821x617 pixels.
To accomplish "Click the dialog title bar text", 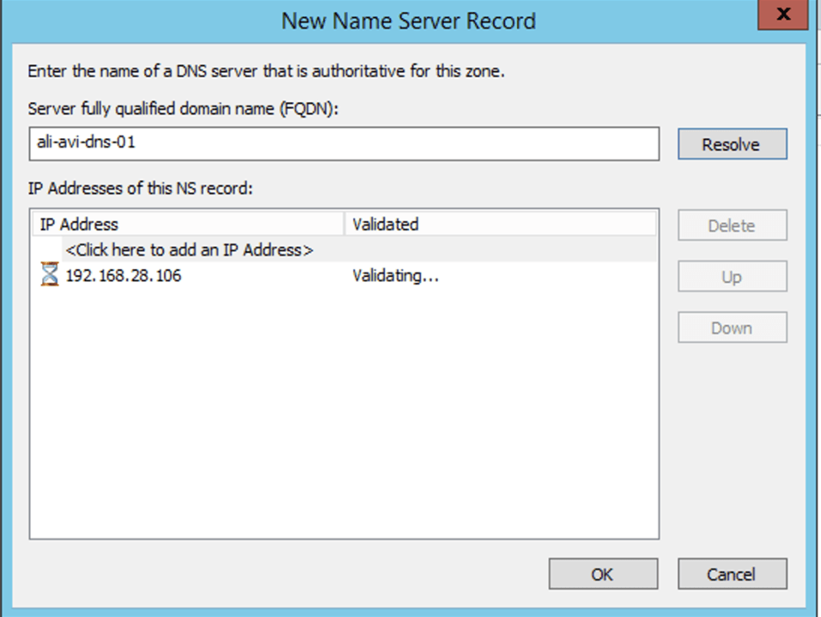I will coord(409,21).
